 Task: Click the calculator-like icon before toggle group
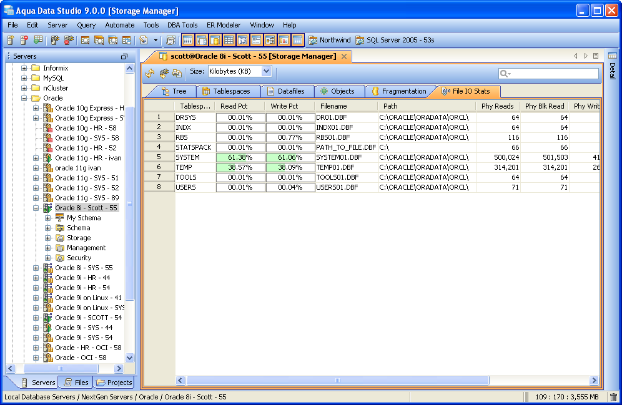click(x=171, y=40)
